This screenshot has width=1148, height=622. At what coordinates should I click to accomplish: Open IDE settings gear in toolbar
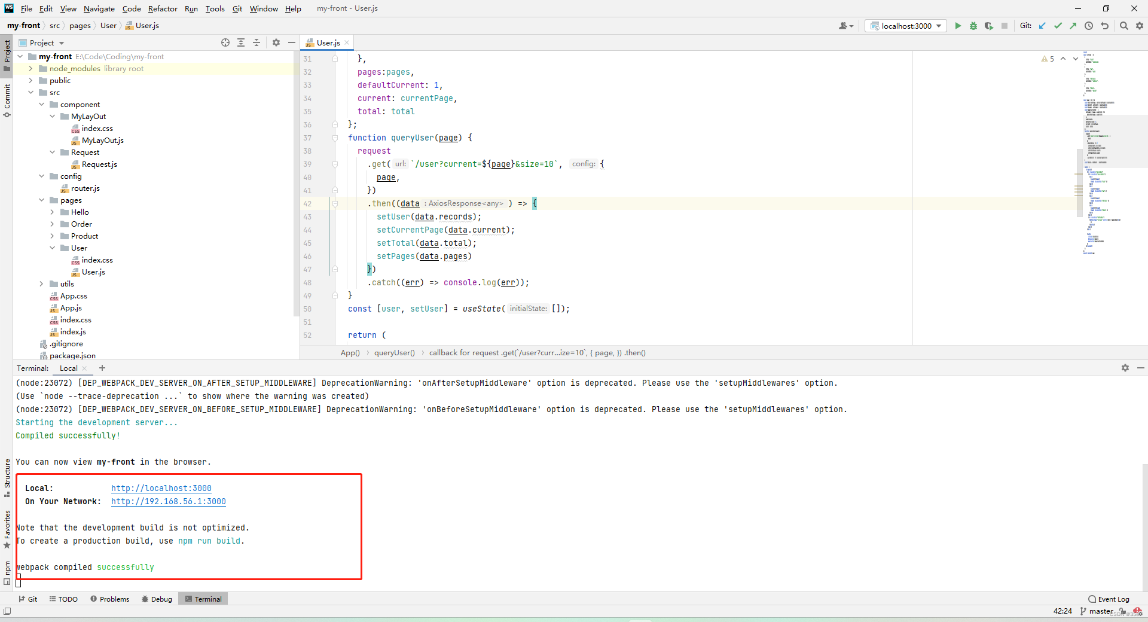[x=1140, y=26]
